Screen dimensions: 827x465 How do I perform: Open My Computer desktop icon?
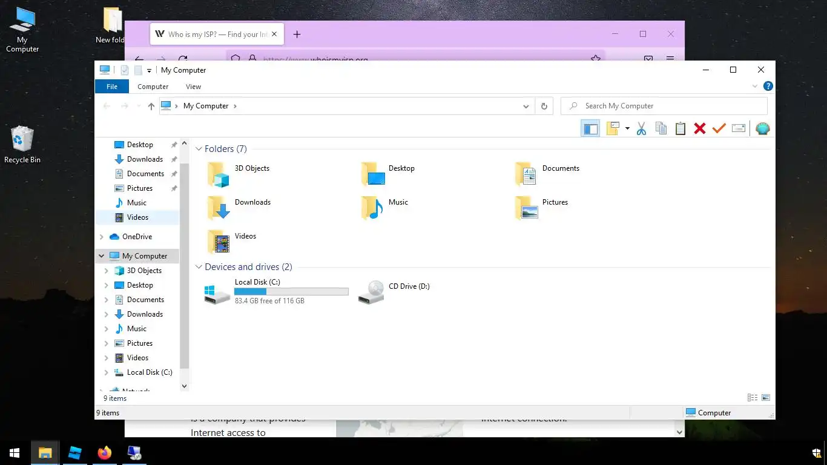(22, 30)
